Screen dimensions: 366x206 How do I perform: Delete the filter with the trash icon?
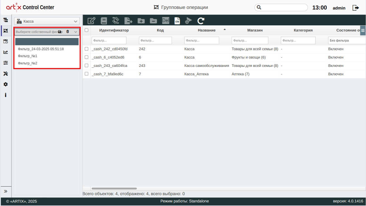68,32
